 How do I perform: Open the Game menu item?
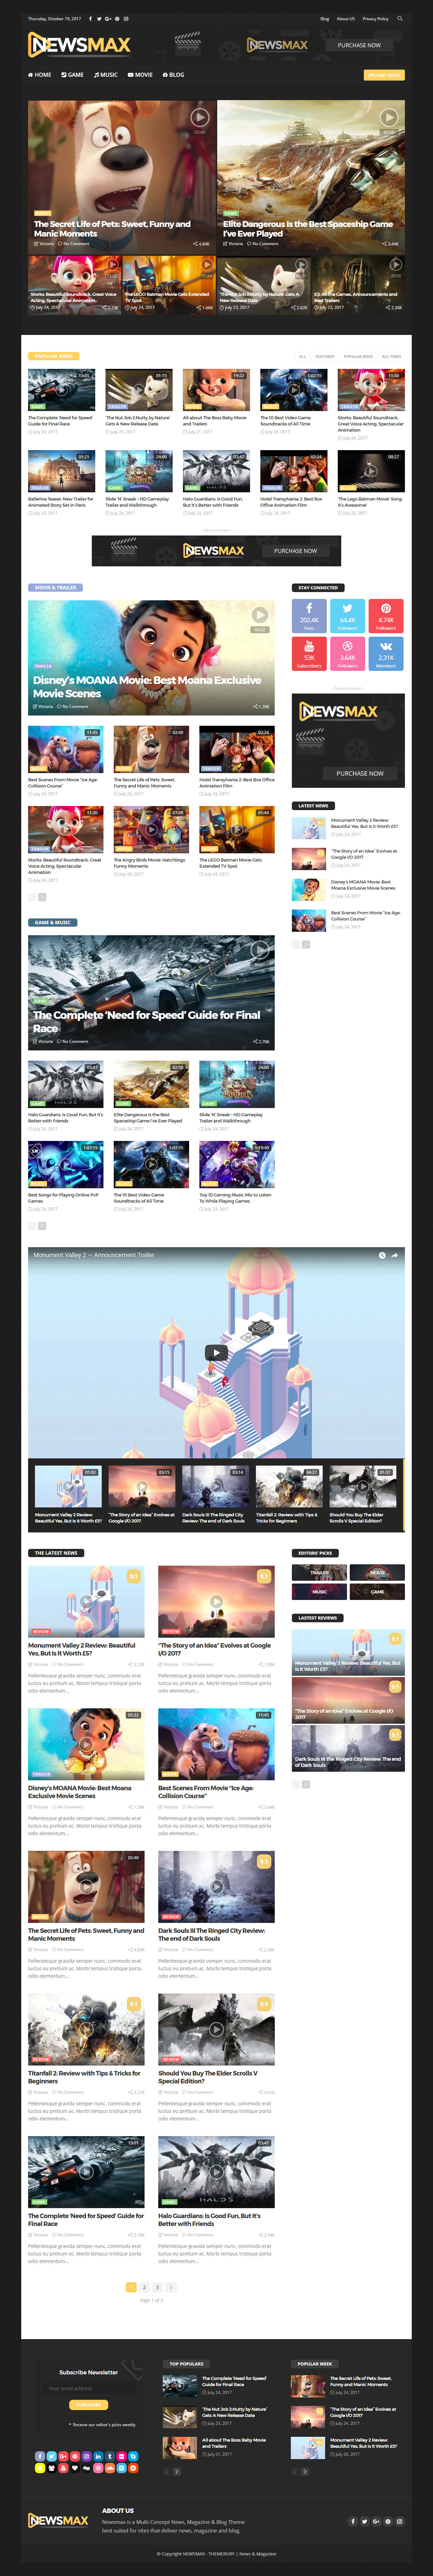pos(73,75)
